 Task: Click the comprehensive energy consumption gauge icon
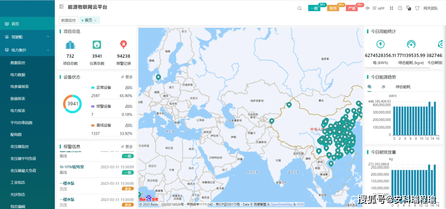(411, 44)
